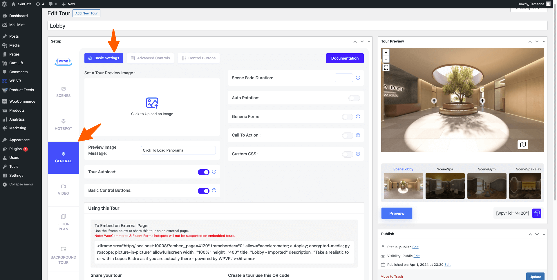This screenshot has height=280, width=557.
Task: Open Call To Action help icon
Action: 358,135
